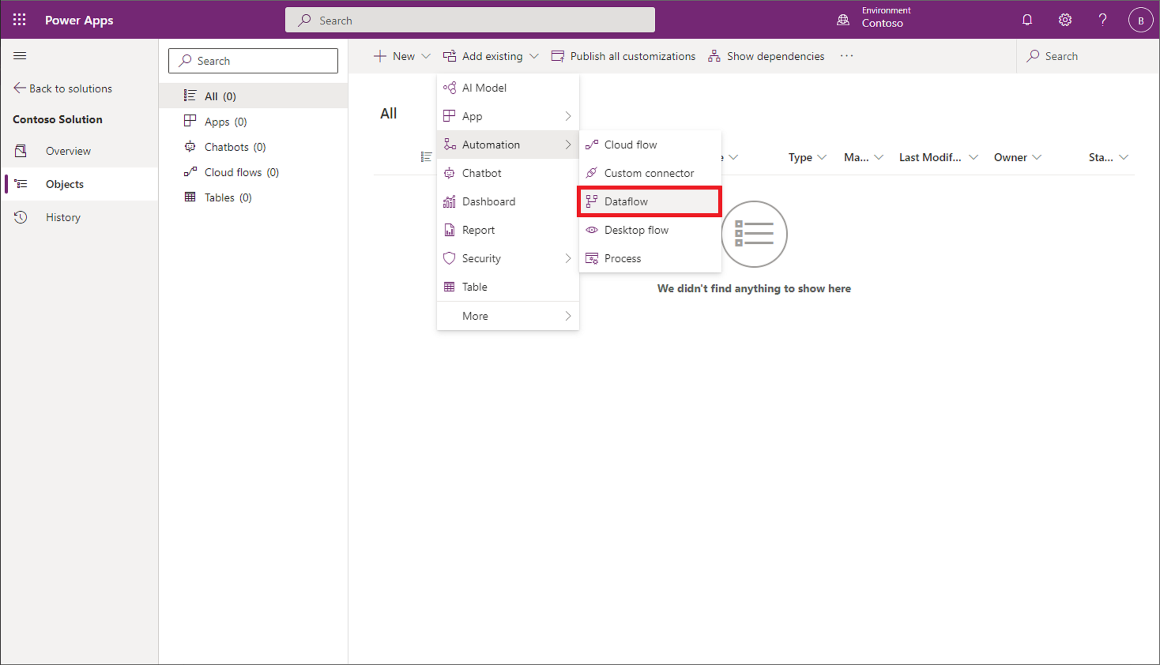Click the help question mark icon
Image resolution: width=1160 pixels, height=665 pixels.
click(x=1102, y=20)
